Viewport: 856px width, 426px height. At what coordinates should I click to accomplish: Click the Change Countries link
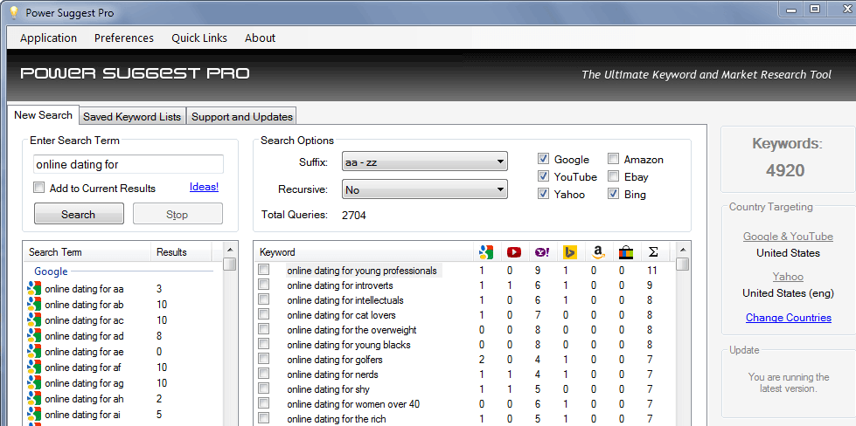coord(789,318)
